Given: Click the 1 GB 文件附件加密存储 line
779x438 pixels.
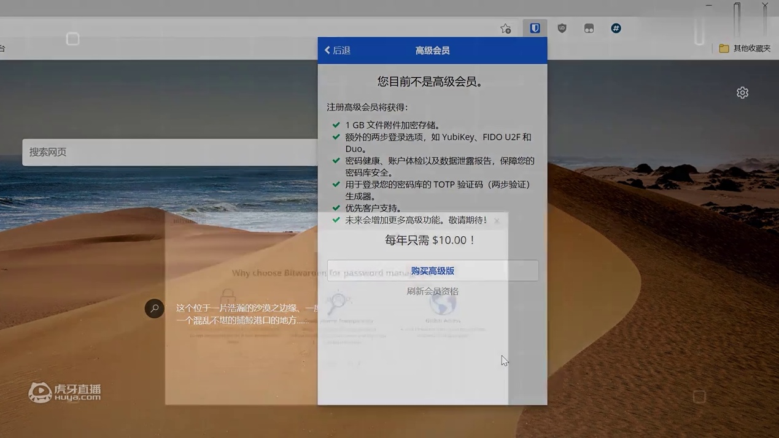Looking at the screenshot, I should click(x=393, y=125).
